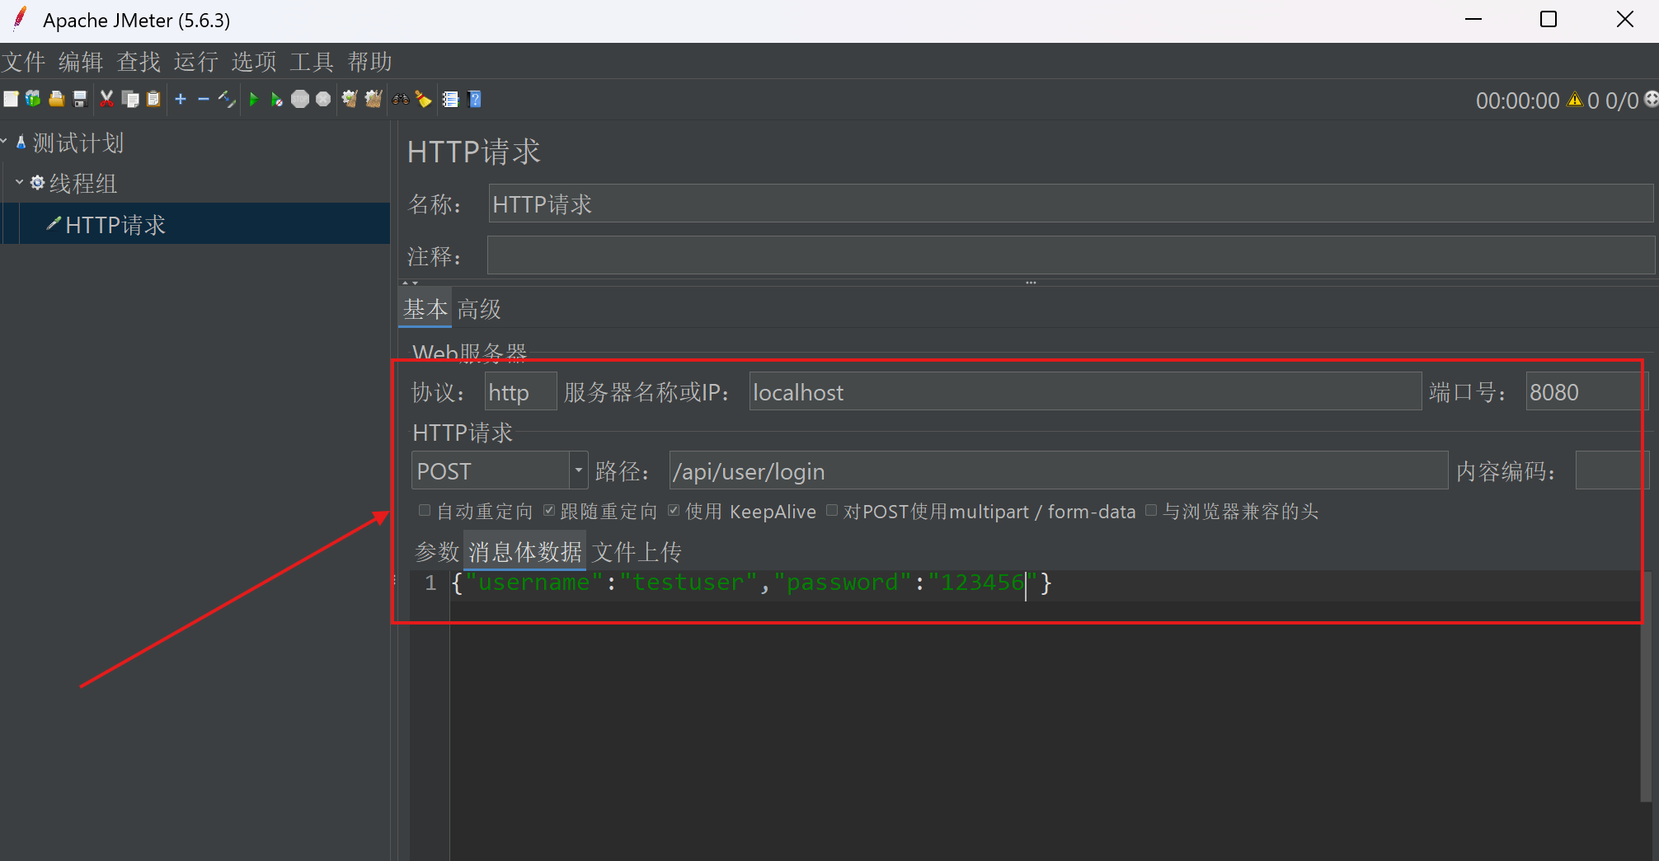Viewport: 1659px width, 861px height.
Task: Click the body editor vertical scrollbar
Action: point(1646,686)
